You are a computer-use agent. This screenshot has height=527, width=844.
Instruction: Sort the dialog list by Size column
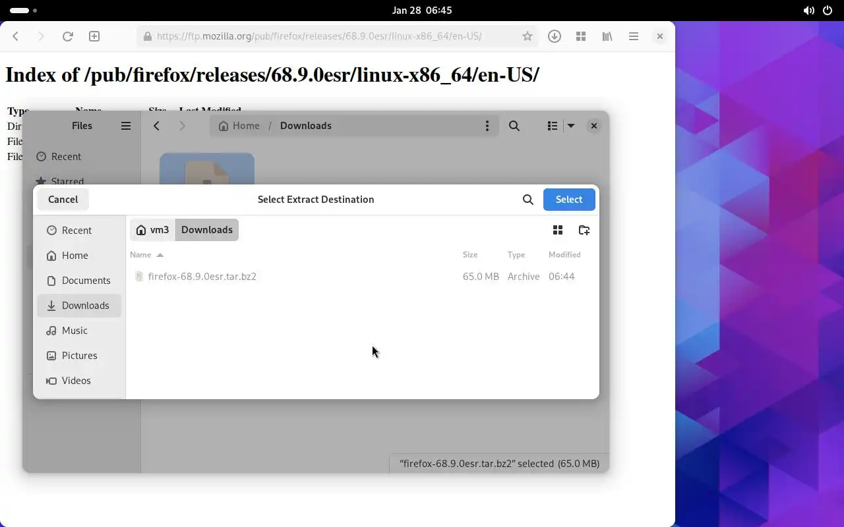(470, 254)
